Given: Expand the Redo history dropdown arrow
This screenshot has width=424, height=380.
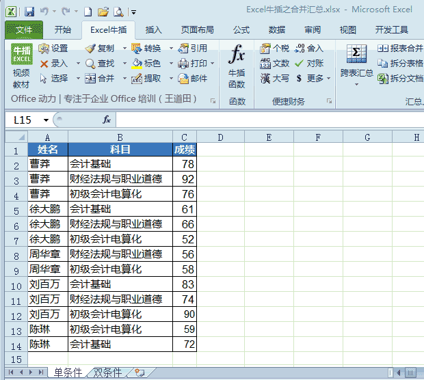Looking at the screenshot, I should [x=76, y=12].
